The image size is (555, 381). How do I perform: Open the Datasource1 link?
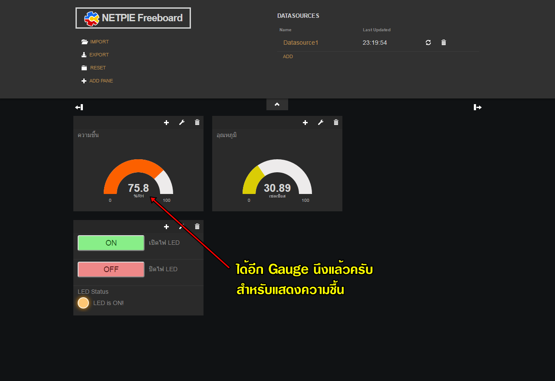(300, 42)
